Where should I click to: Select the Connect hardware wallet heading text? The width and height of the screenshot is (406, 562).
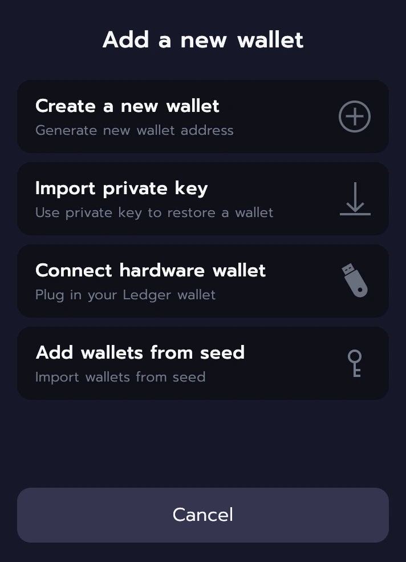pyautogui.click(x=151, y=270)
